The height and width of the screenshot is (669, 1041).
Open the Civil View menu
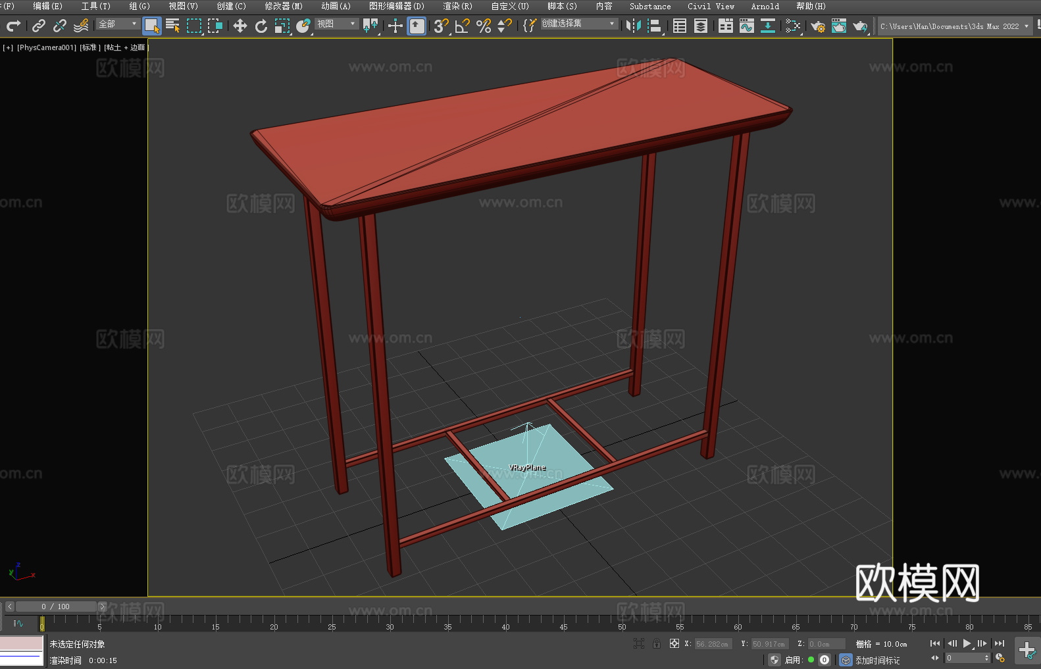coord(711,6)
